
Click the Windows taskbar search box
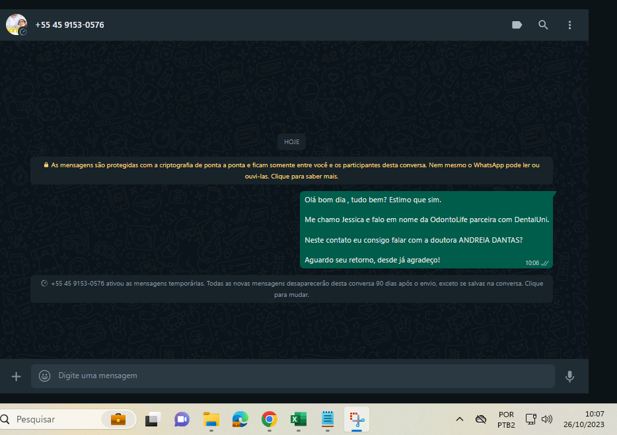point(67,419)
